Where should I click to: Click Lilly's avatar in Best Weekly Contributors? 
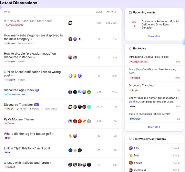[x=131, y=148]
